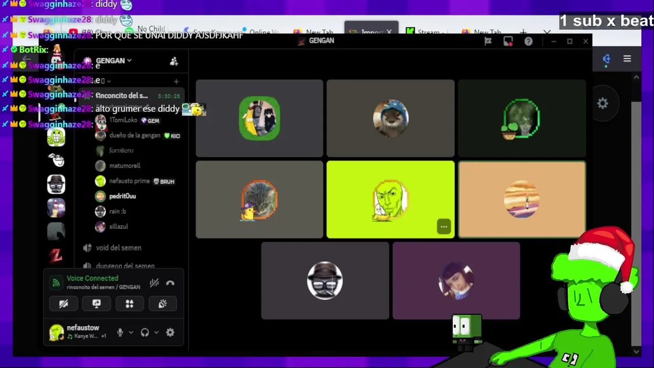The height and width of the screenshot is (368, 654).
Task: Turn on camera in voice panel
Action: coord(63,304)
